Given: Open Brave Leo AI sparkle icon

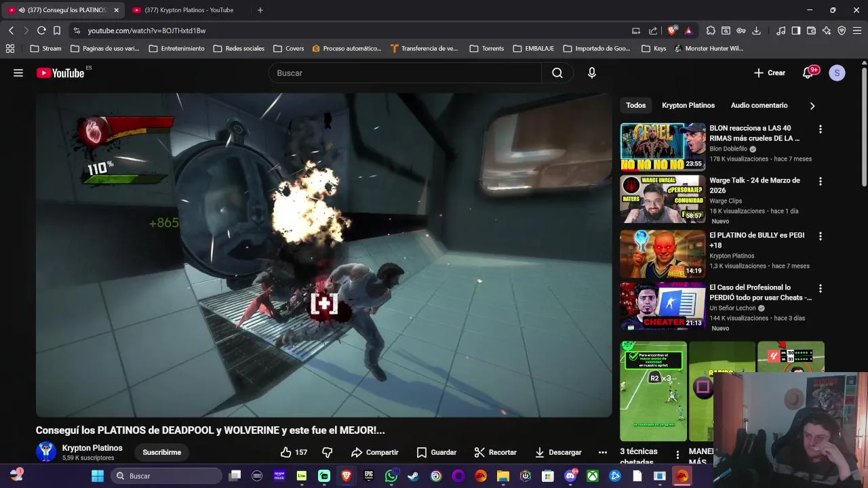Looking at the screenshot, I should tap(827, 30).
